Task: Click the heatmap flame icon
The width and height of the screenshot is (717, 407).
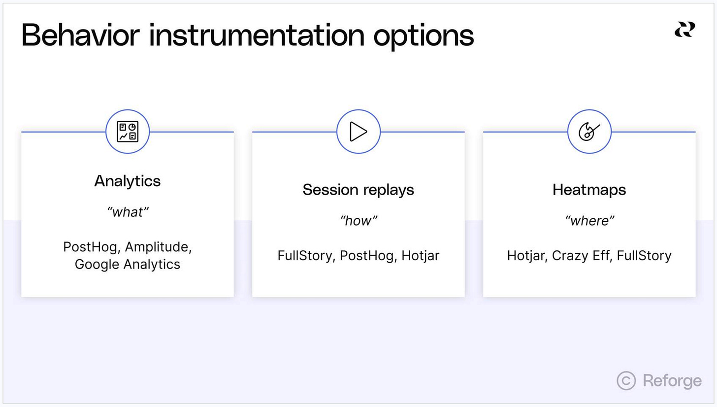Action: pyautogui.click(x=589, y=132)
